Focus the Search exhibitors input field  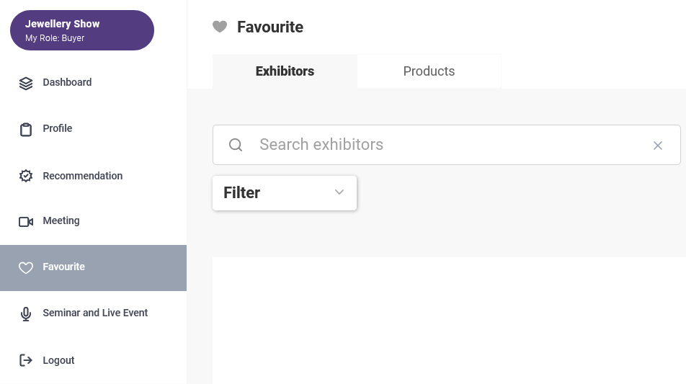(x=447, y=145)
